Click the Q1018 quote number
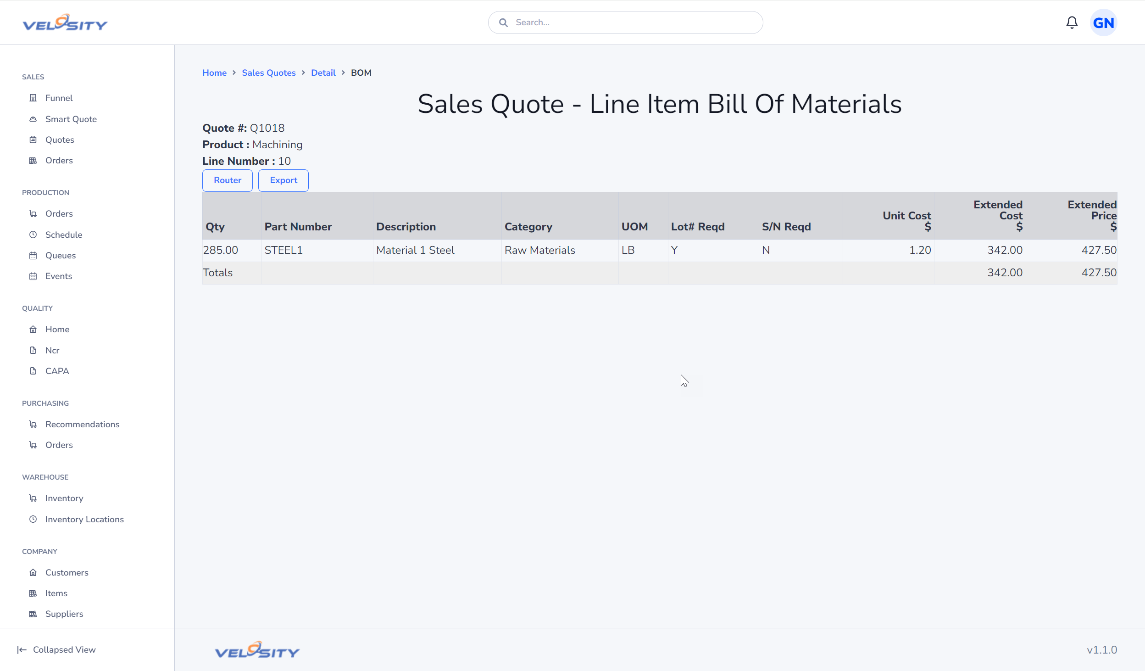 [267, 128]
